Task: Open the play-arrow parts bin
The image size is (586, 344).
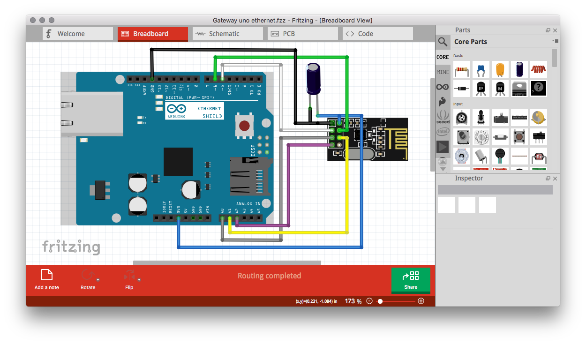Action: coord(443,147)
